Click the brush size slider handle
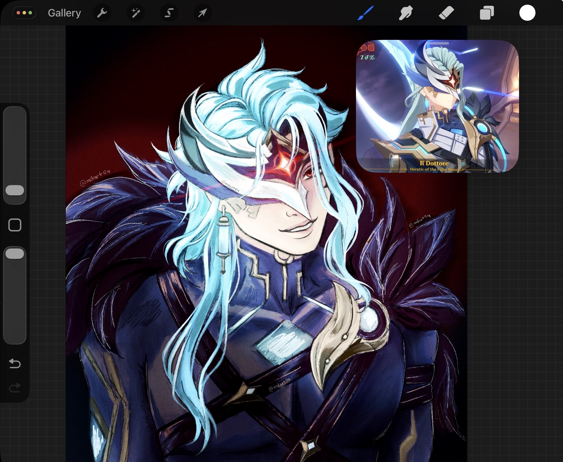This screenshot has width=563, height=462. pyautogui.click(x=15, y=190)
